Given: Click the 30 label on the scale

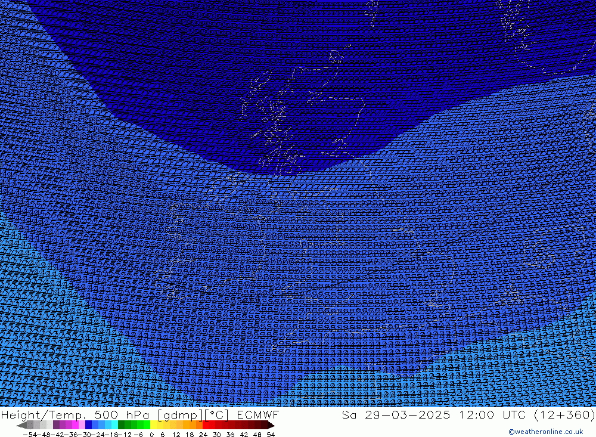Looking at the screenshot, I should pyautogui.click(x=217, y=435).
